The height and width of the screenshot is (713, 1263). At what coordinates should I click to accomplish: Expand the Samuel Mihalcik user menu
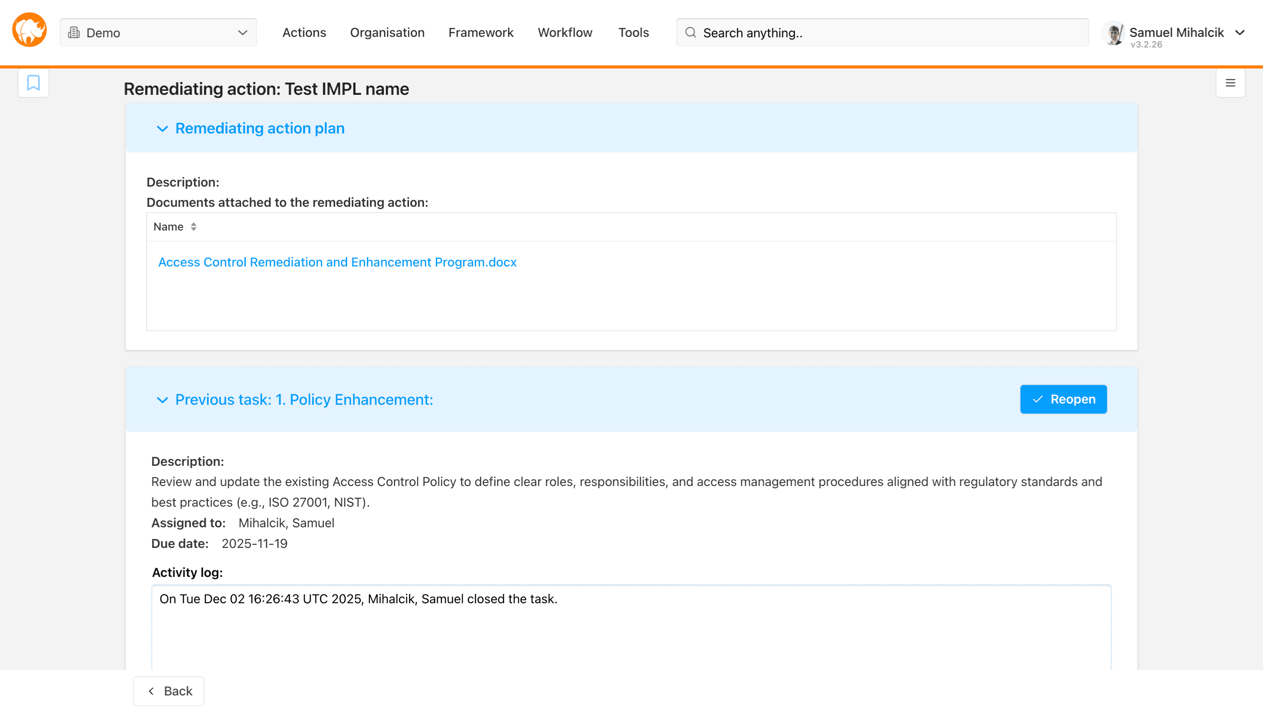coord(1239,33)
